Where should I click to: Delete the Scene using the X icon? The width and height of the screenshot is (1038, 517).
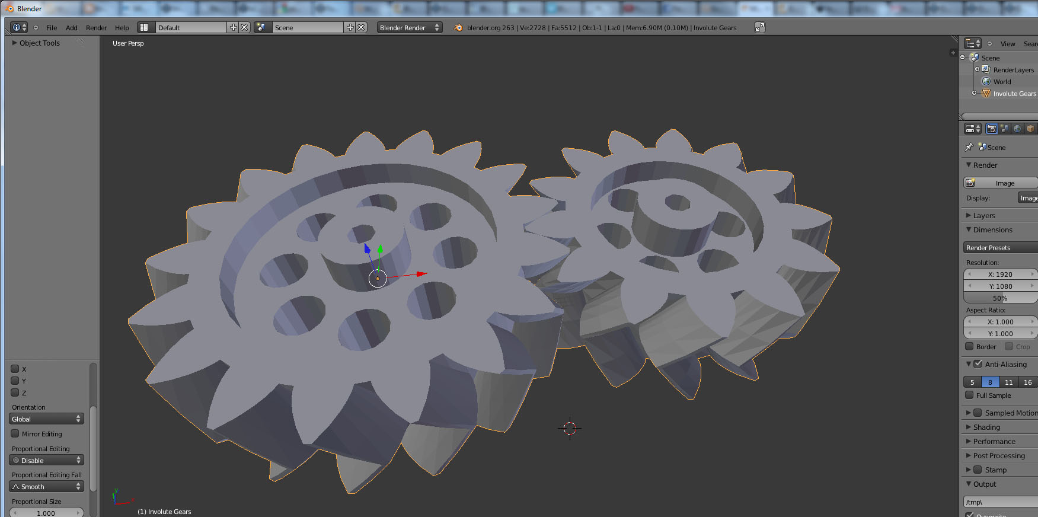tap(361, 27)
